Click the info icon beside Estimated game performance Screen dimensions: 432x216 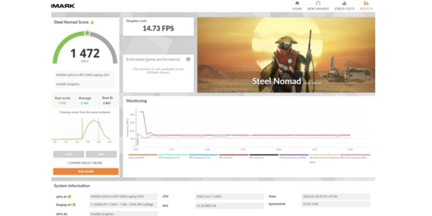188,59
